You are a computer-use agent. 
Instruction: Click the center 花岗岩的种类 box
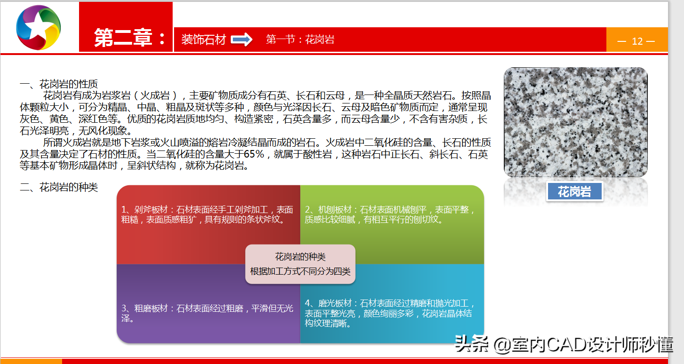click(300, 264)
